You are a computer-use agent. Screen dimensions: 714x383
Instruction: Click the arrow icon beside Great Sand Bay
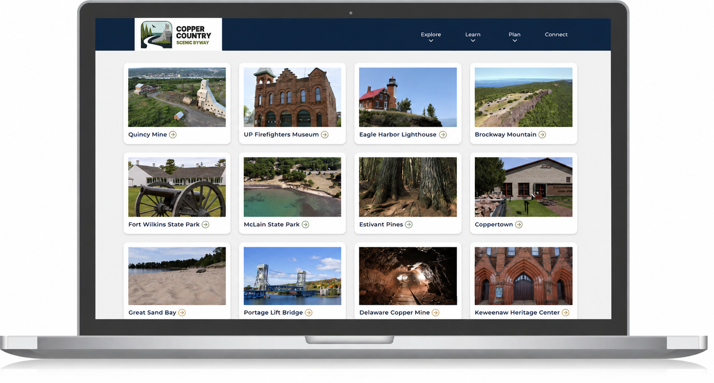tap(182, 313)
